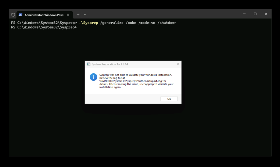Click the setupact.log path text in dialog
The height and width of the screenshot is (167, 280).
[130, 81]
